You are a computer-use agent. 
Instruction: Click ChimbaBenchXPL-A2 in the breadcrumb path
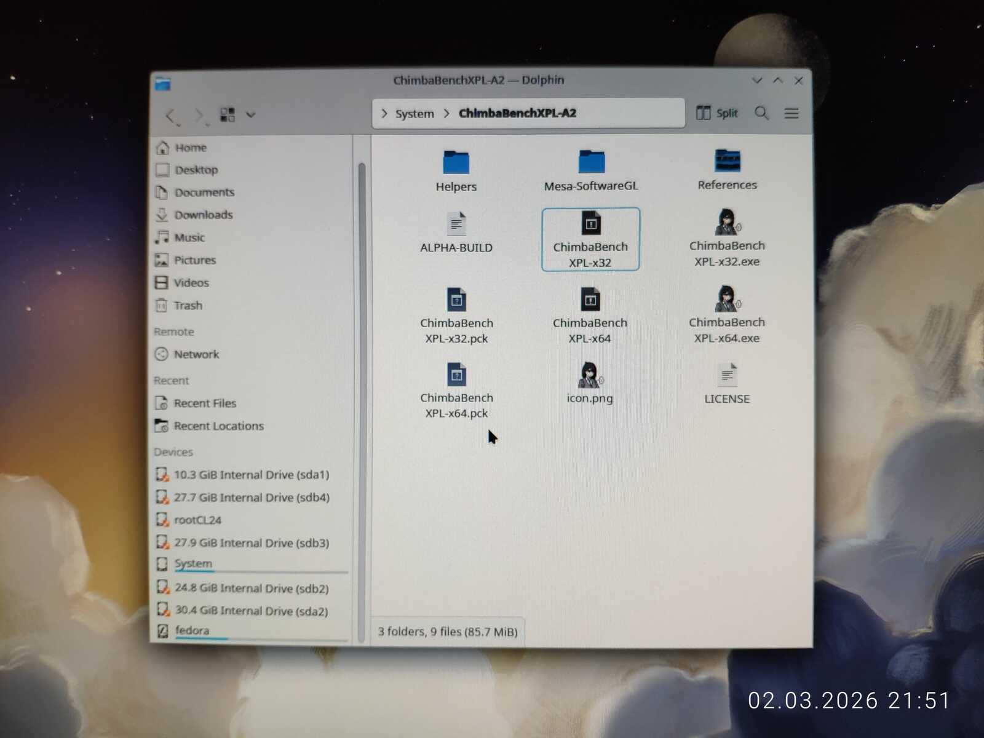click(517, 113)
